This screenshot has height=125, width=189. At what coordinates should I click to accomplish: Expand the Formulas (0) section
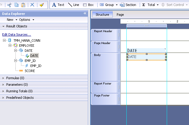(3, 78)
